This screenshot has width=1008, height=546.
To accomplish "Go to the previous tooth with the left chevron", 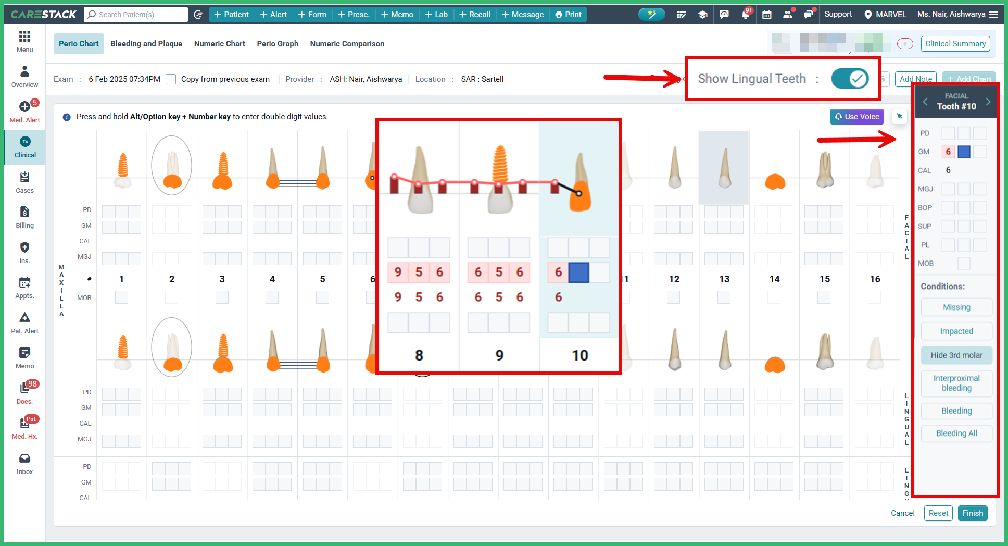I will coord(925,102).
